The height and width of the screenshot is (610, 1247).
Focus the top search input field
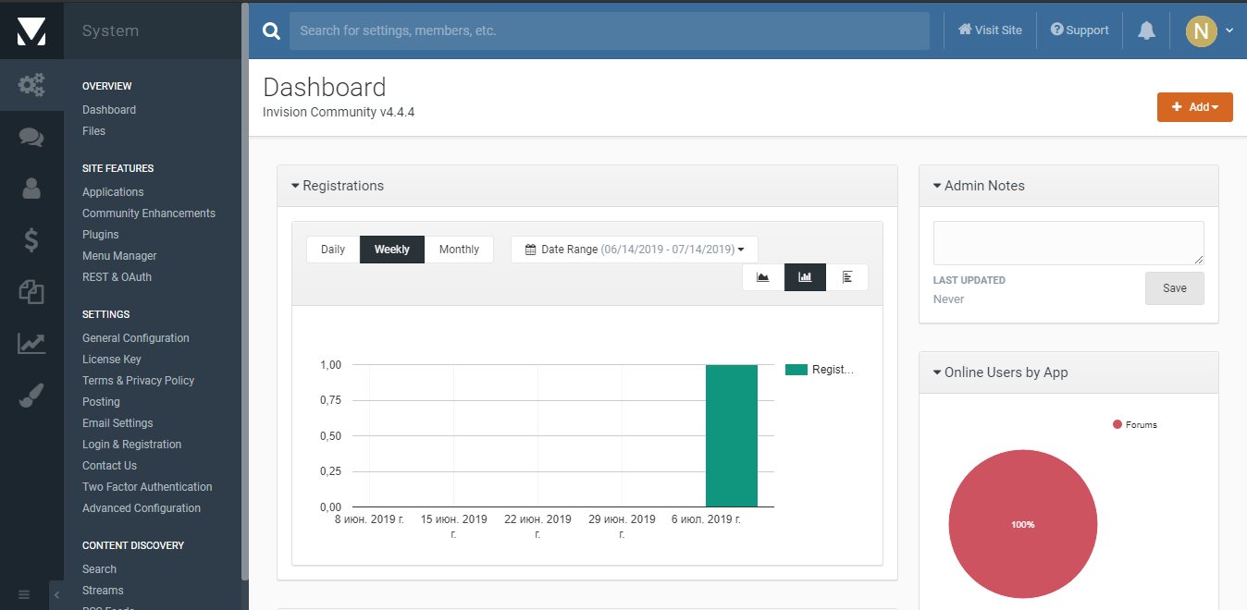(x=610, y=30)
